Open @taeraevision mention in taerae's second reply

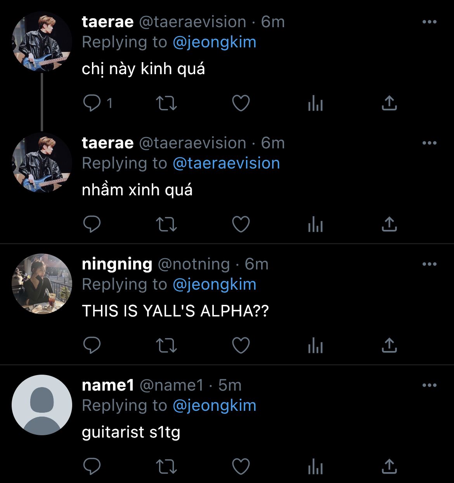click(226, 163)
